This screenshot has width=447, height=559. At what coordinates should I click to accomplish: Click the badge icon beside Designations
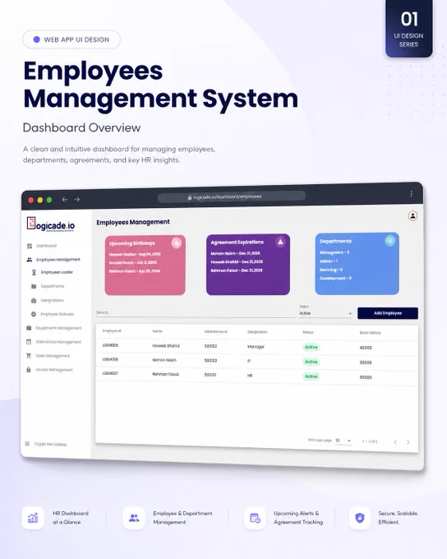coord(34,301)
